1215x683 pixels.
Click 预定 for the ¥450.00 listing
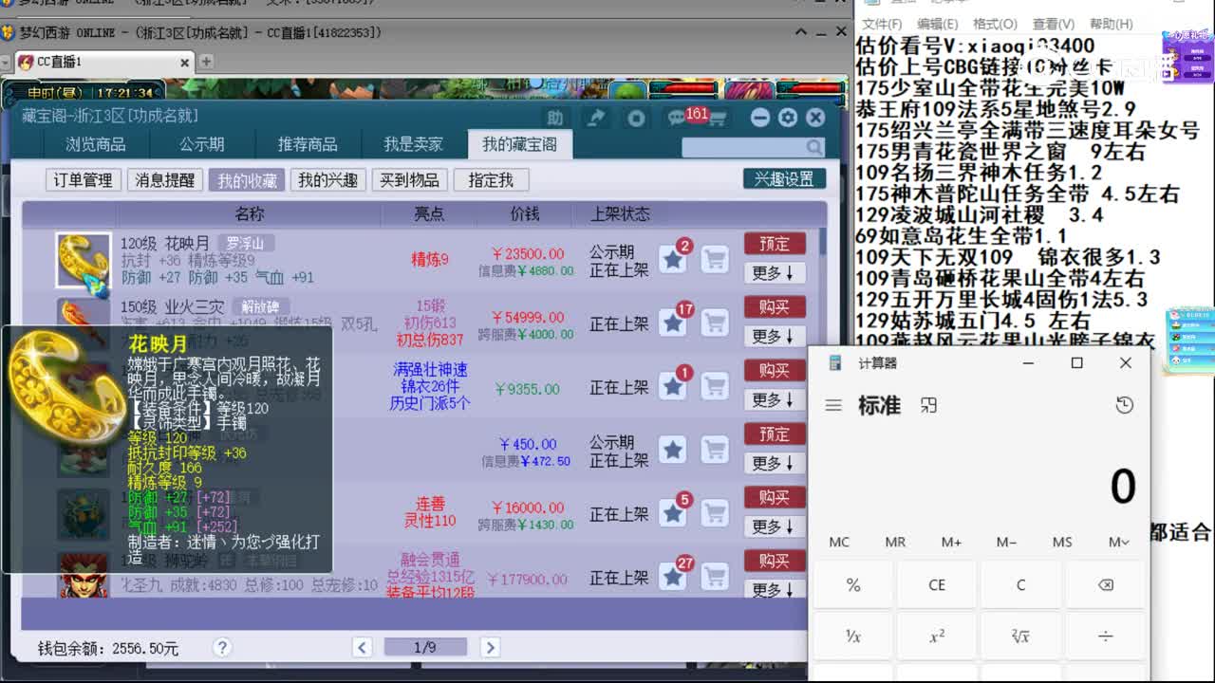(775, 434)
